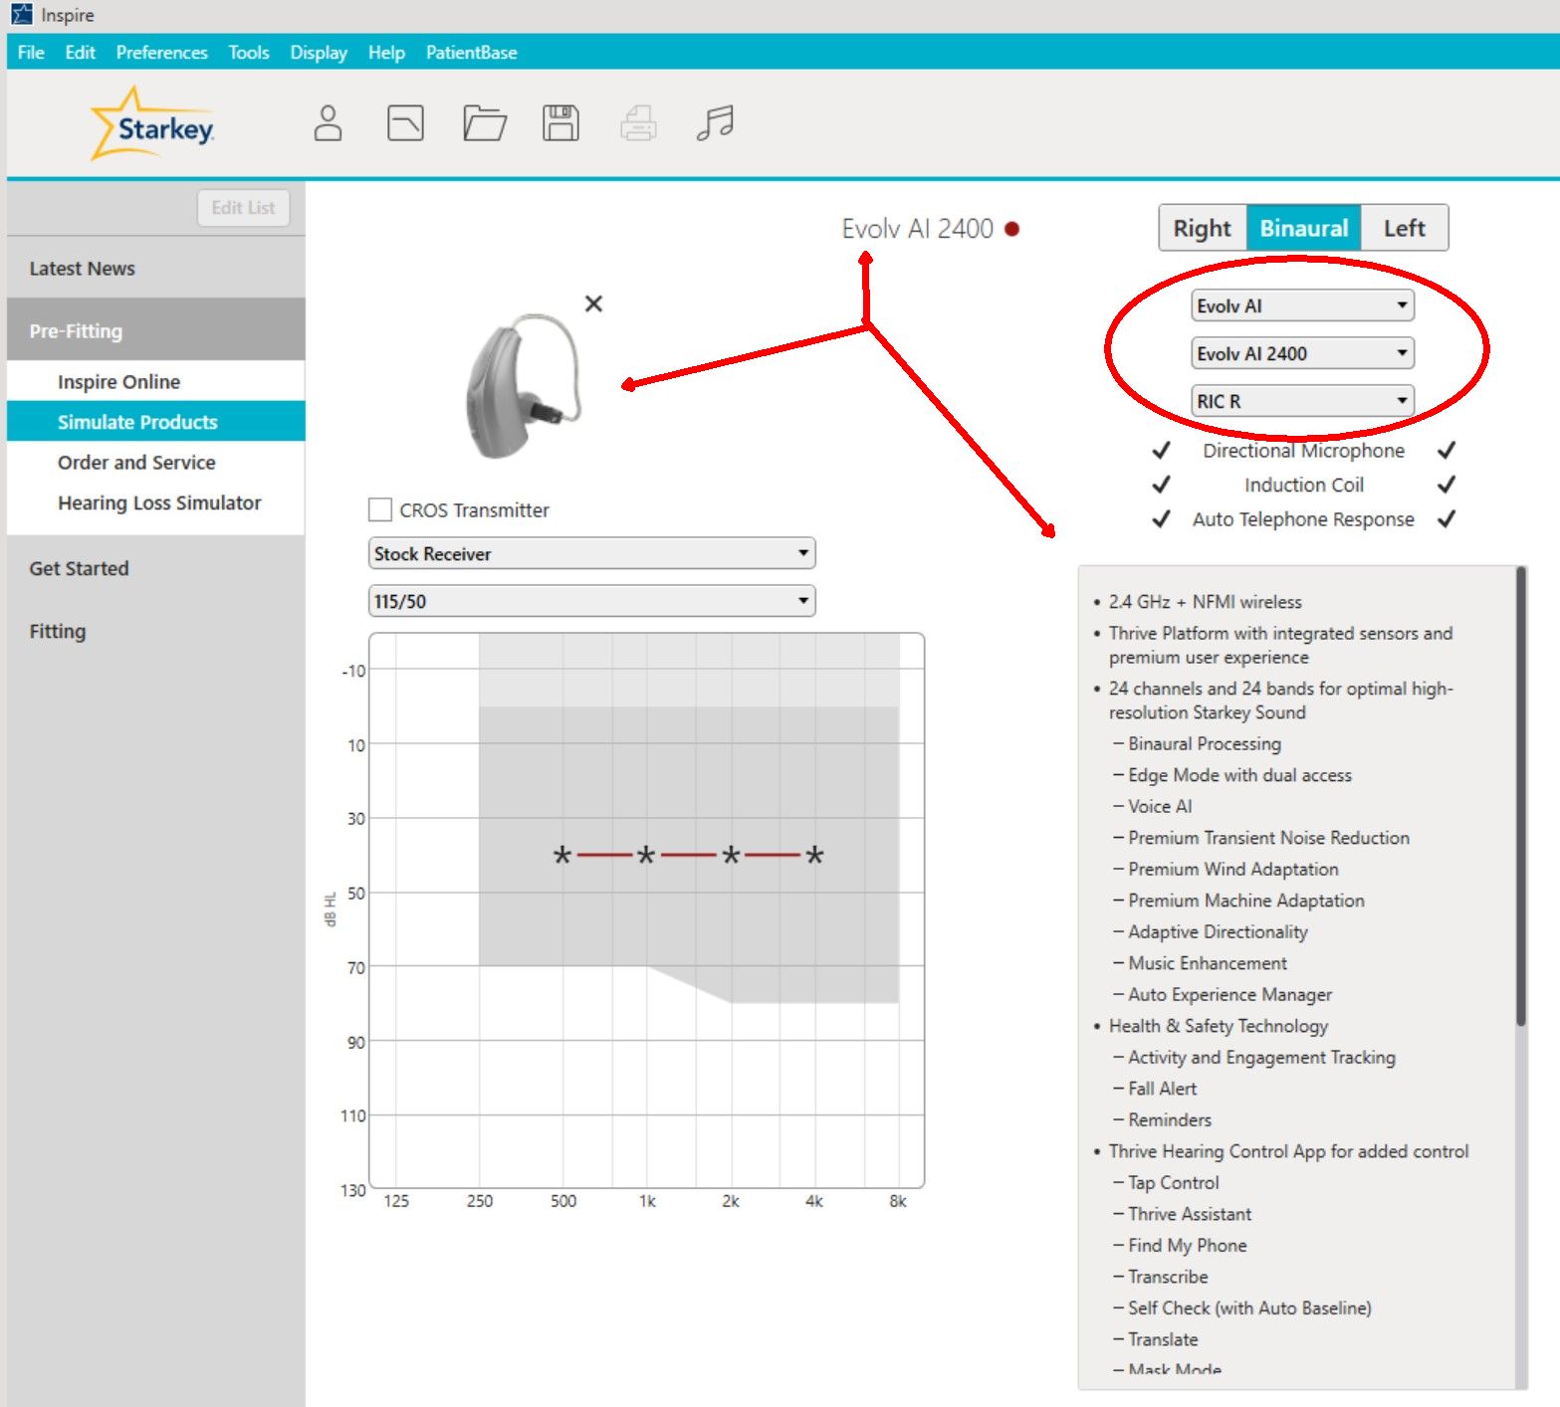The width and height of the screenshot is (1560, 1407).
Task: Remove hearing aid with the X icon
Action: pyautogui.click(x=593, y=303)
